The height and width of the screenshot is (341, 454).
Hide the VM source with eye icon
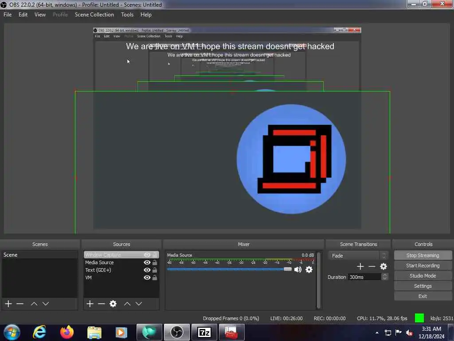click(x=147, y=278)
